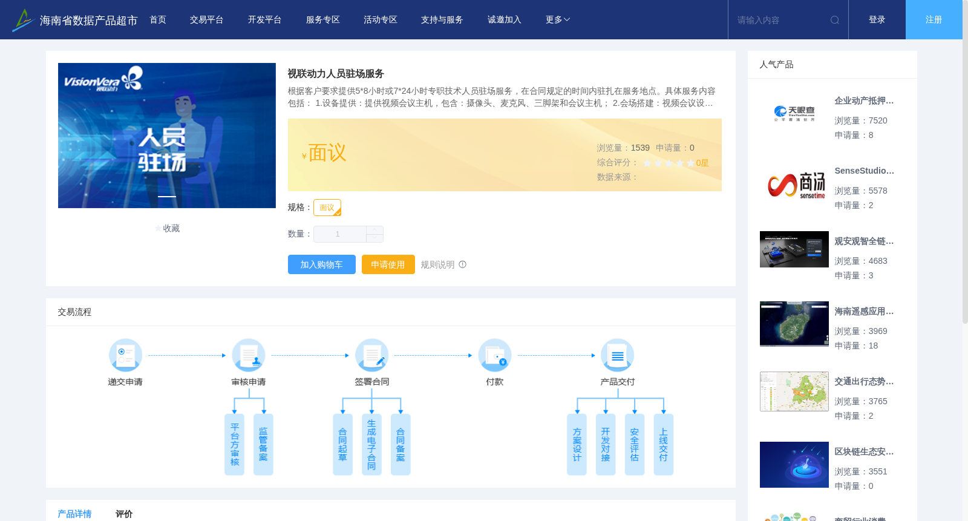Click the 产品交付 step icon
Screen dimensions: 968x521
618,355
